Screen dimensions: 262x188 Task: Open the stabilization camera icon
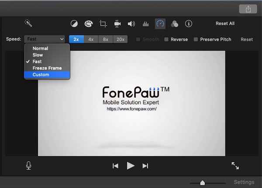click(117, 24)
